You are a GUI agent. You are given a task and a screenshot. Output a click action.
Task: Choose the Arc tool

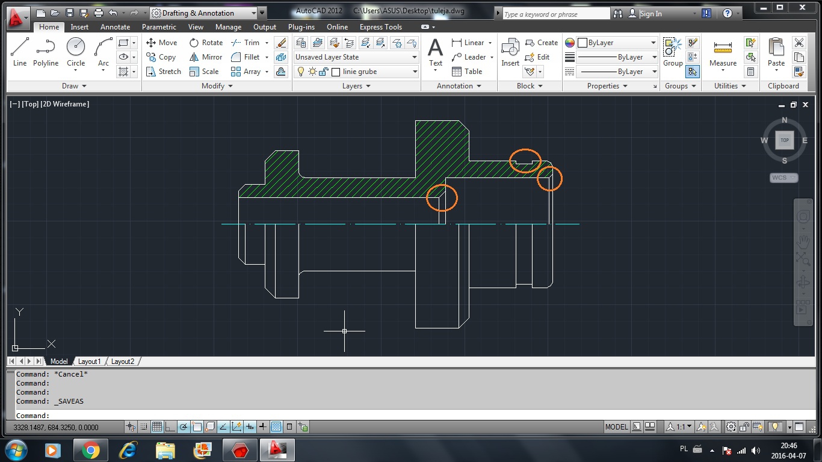pyautogui.click(x=104, y=52)
